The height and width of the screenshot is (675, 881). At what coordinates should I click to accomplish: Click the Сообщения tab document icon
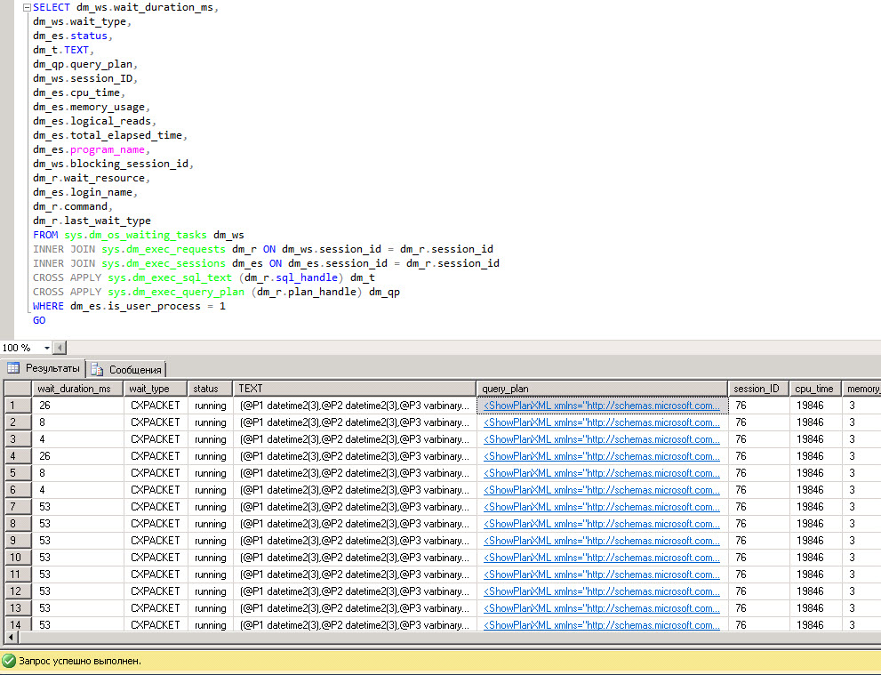pos(97,369)
